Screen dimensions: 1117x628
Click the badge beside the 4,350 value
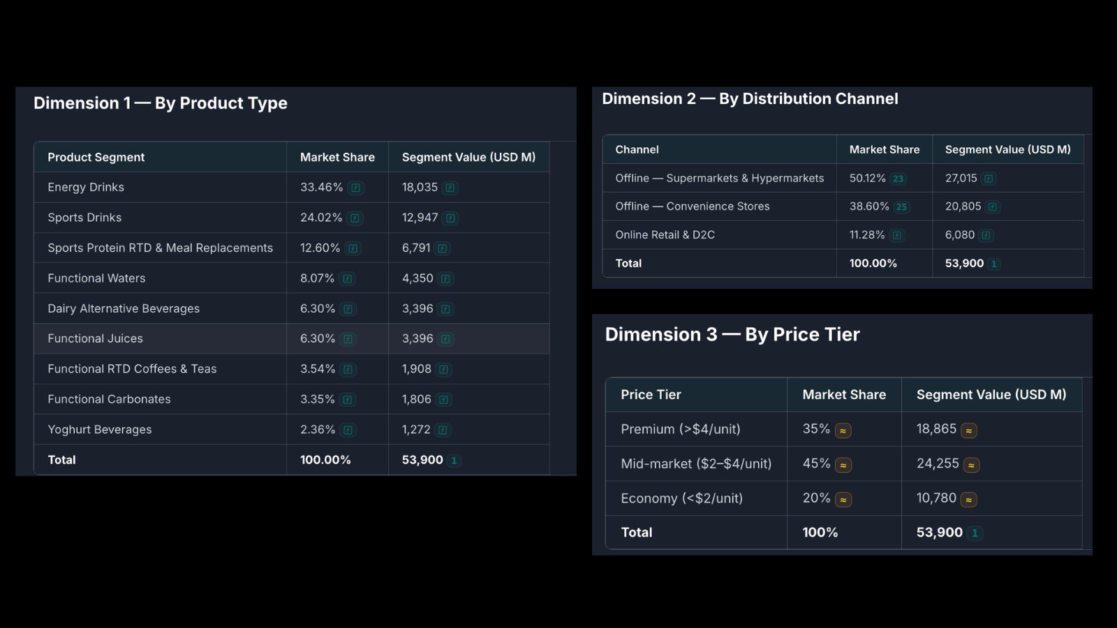point(445,279)
